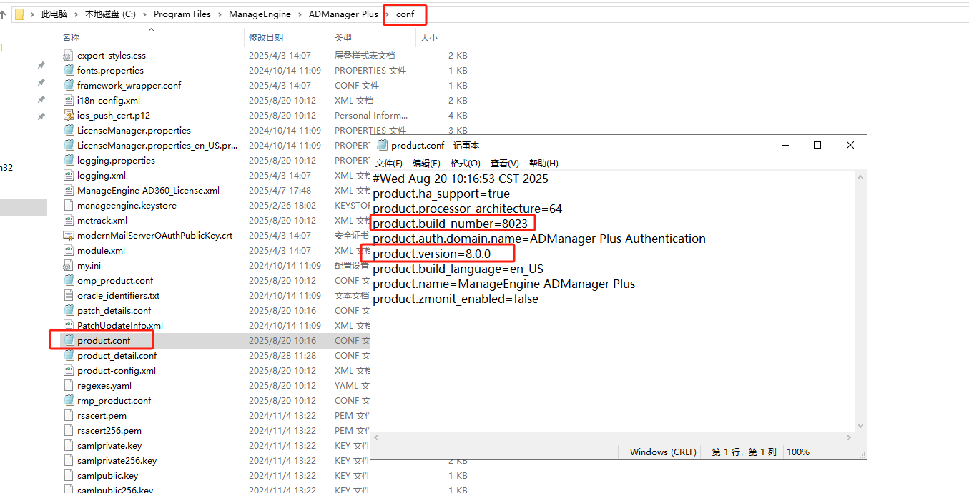
Task: Select the rsacert256.pem file name
Action: click(109, 431)
